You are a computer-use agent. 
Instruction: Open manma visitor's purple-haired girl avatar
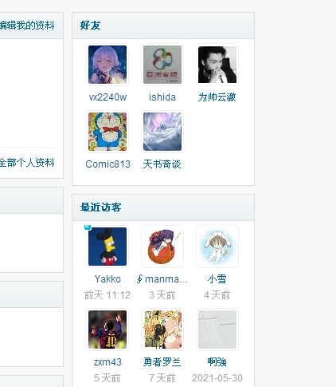pos(162,247)
